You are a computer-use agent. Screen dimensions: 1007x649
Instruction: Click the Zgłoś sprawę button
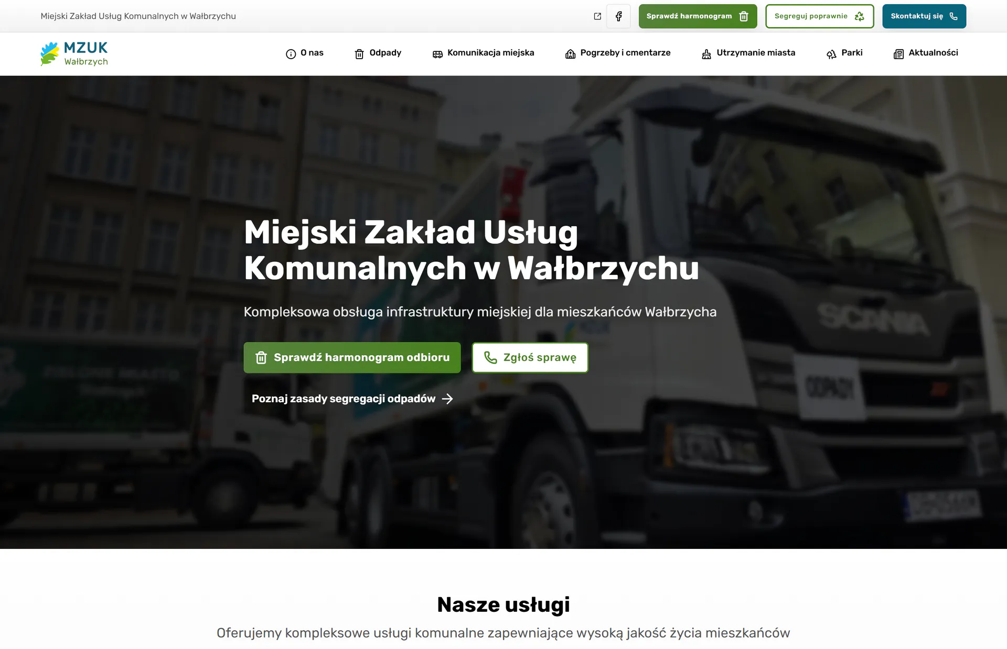pyautogui.click(x=530, y=358)
